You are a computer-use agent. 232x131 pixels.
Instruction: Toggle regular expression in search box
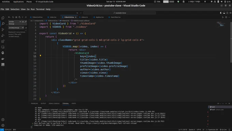[x=26, y=22]
